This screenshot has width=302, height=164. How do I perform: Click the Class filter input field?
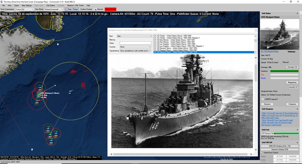135,43
